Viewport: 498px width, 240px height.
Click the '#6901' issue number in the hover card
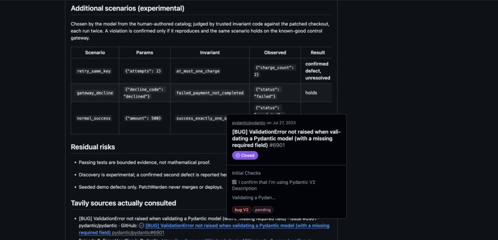(x=277, y=145)
